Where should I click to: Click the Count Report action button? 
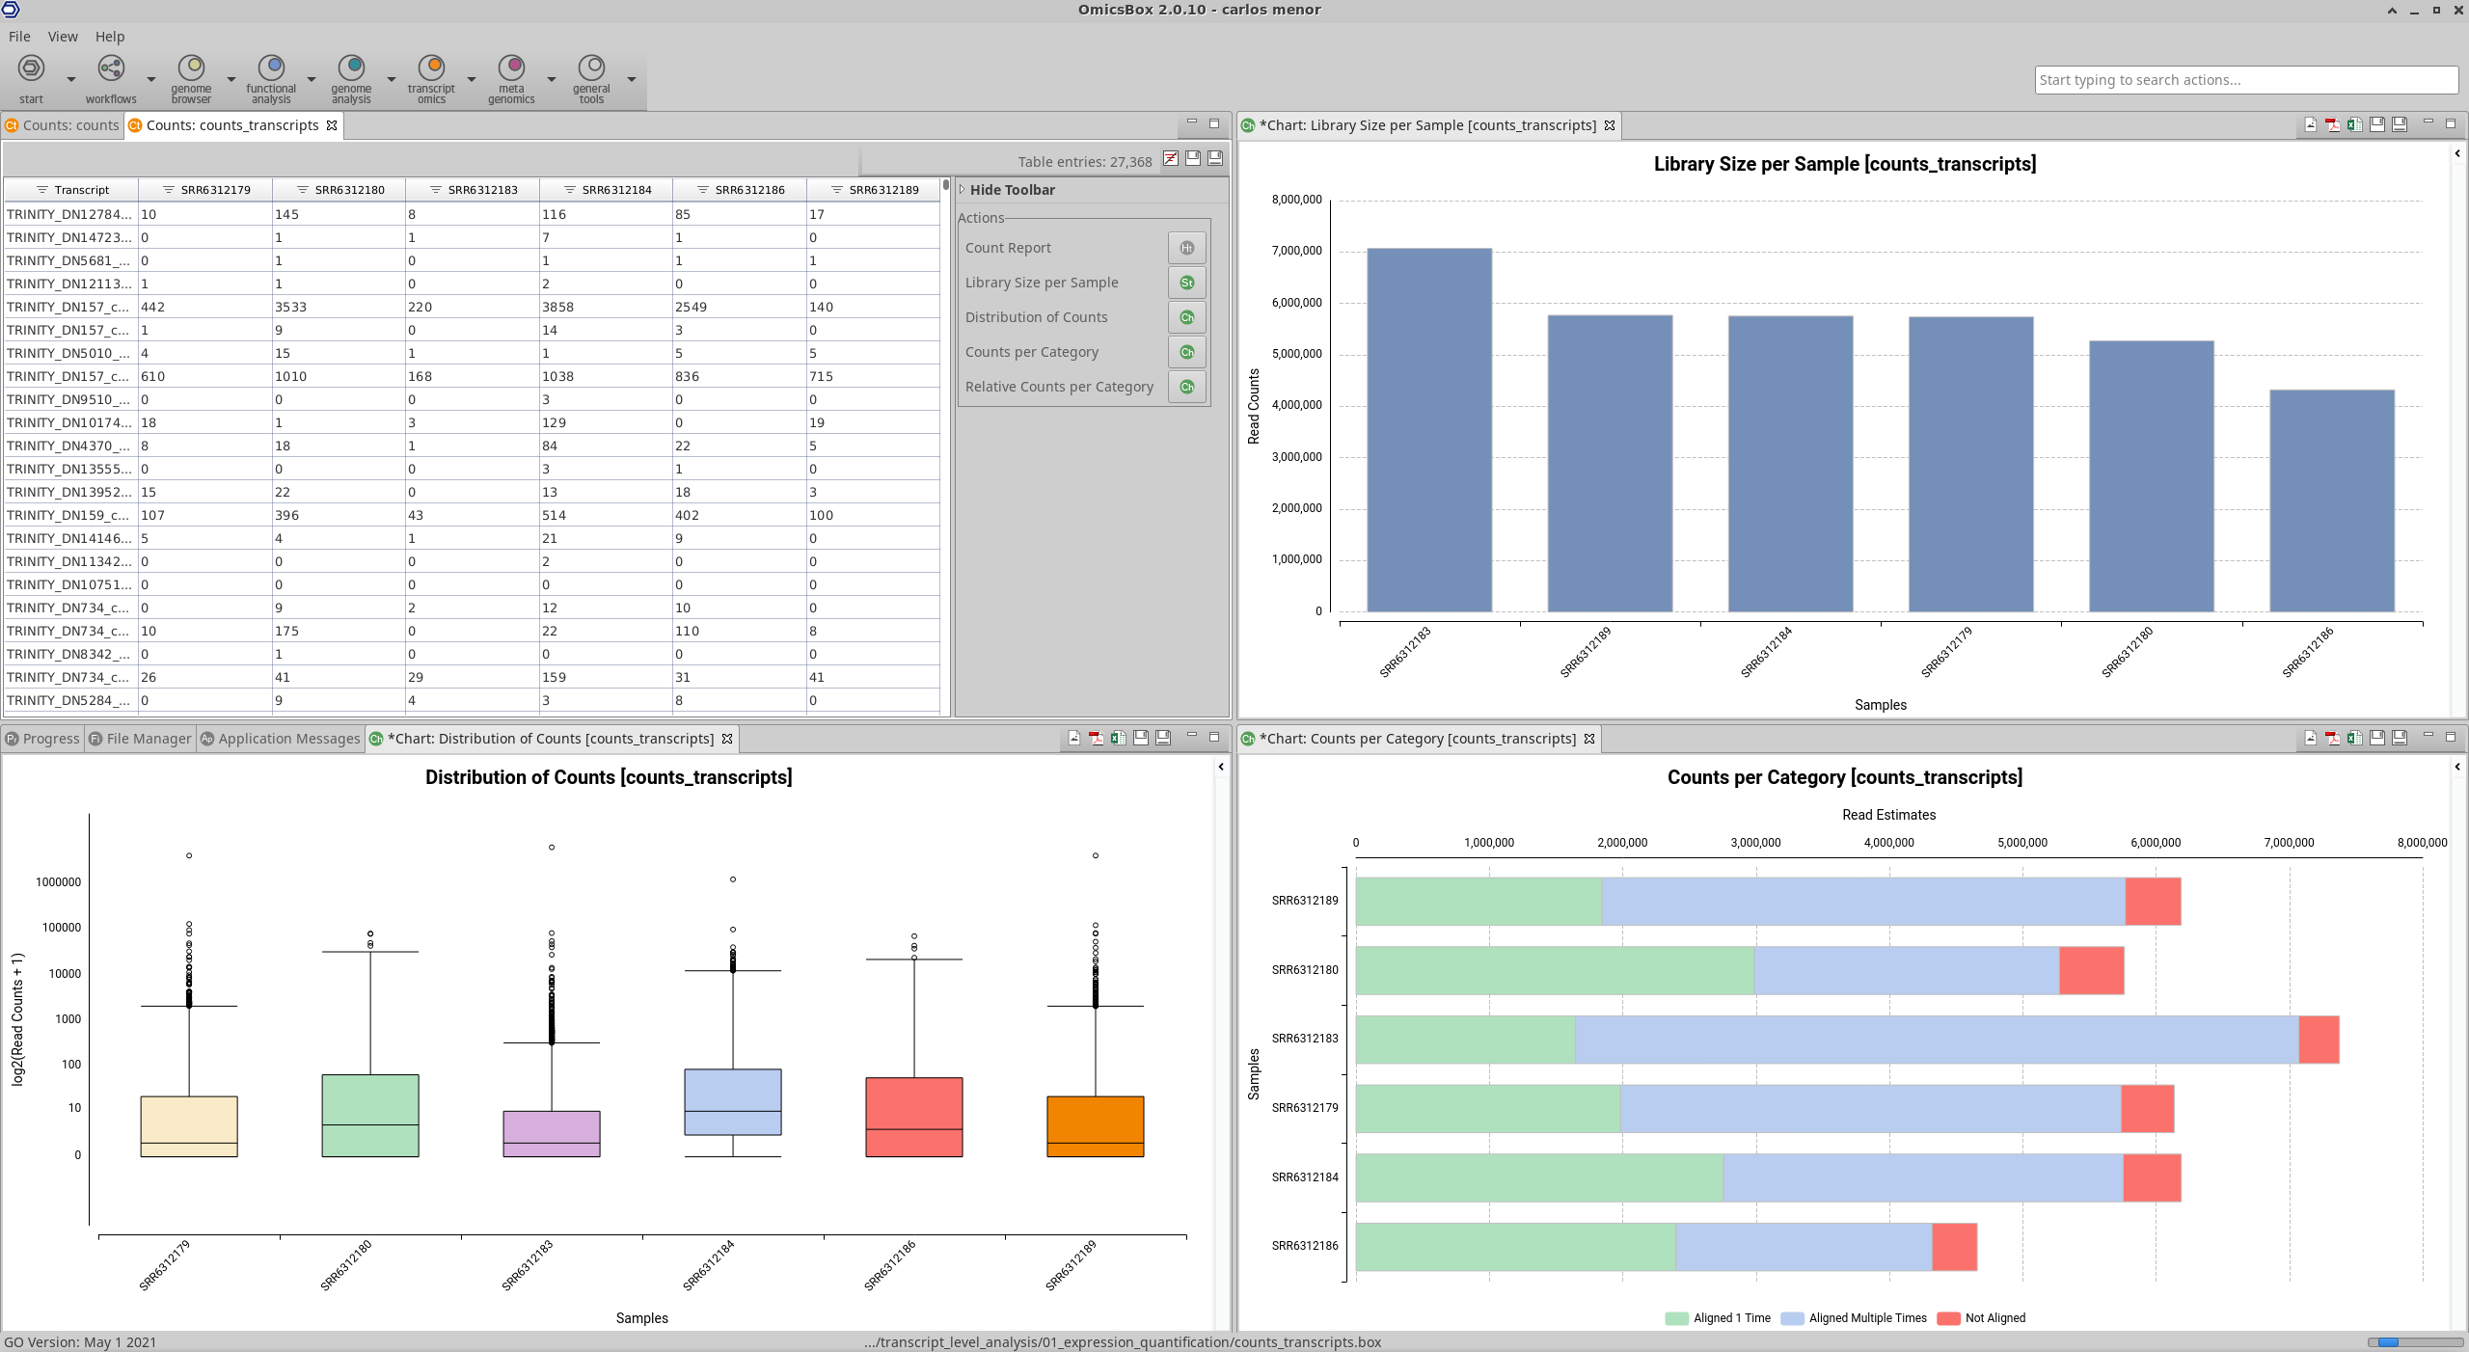tap(1186, 248)
